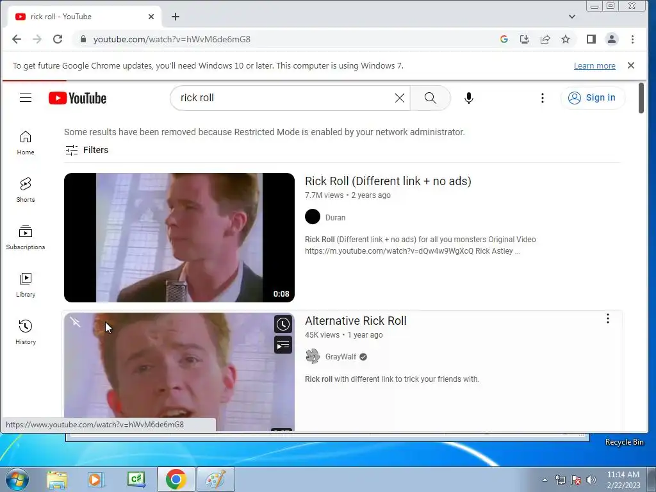656x492 pixels.
Task: Open the Alternative Rick Roll title
Action: pyautogui.click(x=356, y=321)
